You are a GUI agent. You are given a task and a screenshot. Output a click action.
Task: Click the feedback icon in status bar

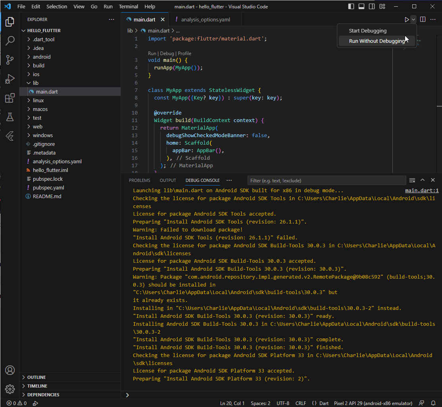point(421,403)
